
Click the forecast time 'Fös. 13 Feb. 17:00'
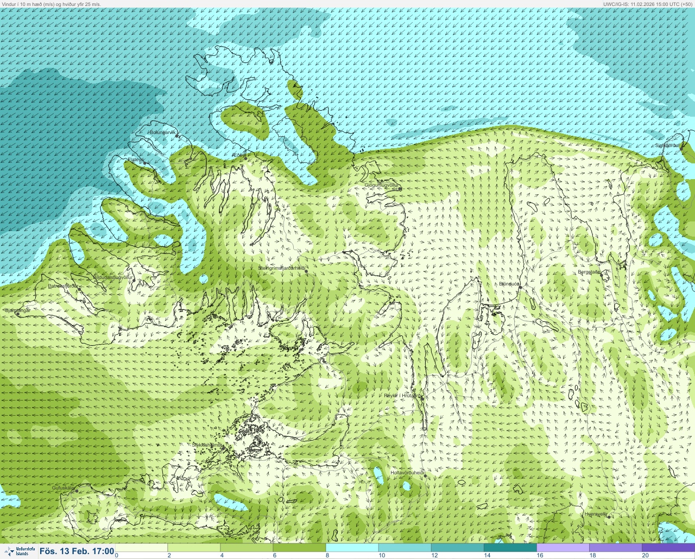pos(77,551)
